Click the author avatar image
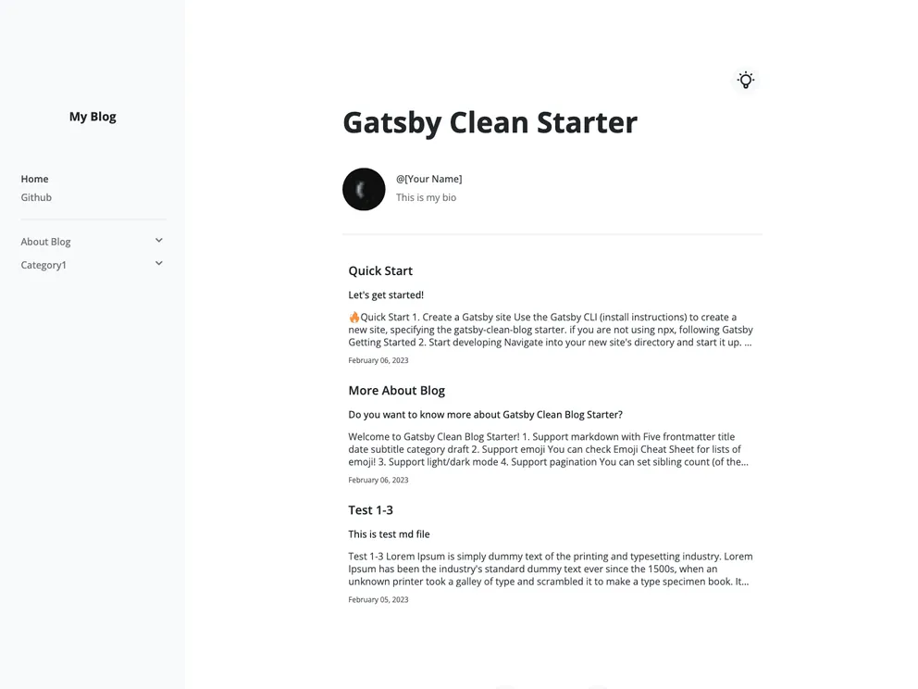The height and width of the screenshot is (689, 918). (x=364, y=189)
